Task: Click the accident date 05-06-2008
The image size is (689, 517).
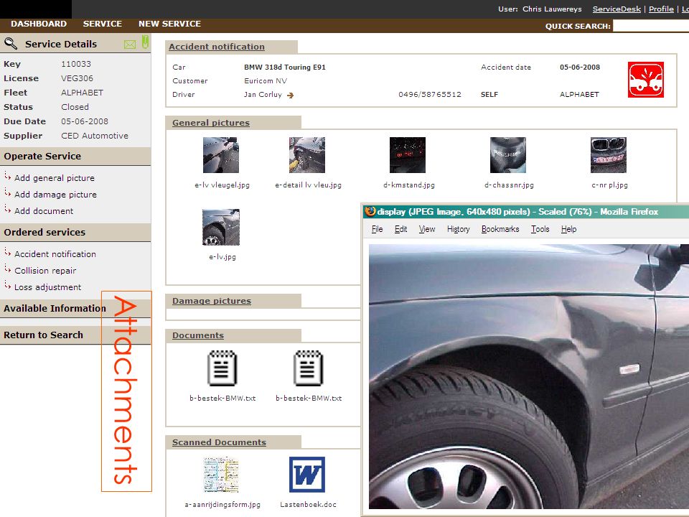Action: (580, 67)
